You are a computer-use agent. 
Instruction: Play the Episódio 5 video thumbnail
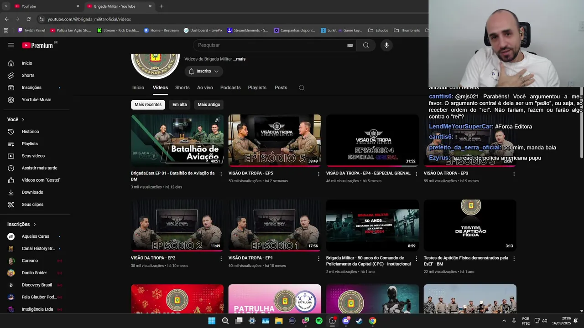(275, 140)
